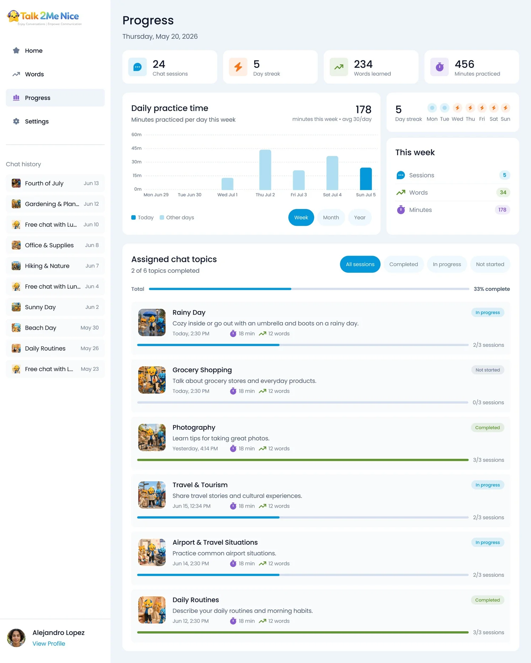Click the chat sessions bubble icon
The width and height of the screenshot is (531, 663).
137,67
